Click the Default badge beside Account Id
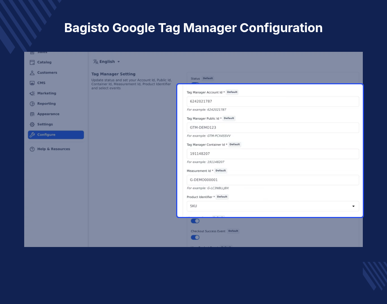The width and height of the screenshot is (387, 304). (232, 92)
